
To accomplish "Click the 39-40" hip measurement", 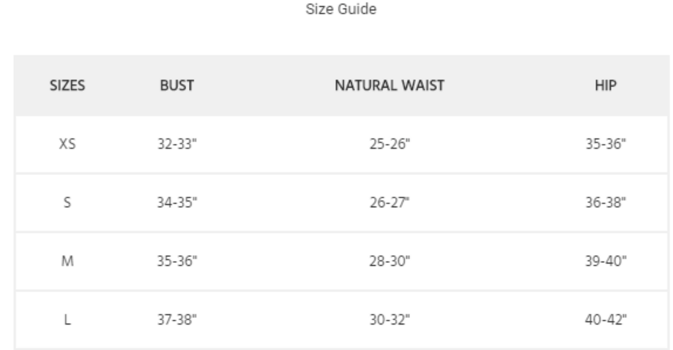I will click(x=605, y=262).
